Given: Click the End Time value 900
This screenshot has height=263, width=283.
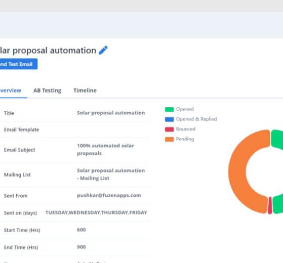Looking at the screenshot, I should [82, 247].
